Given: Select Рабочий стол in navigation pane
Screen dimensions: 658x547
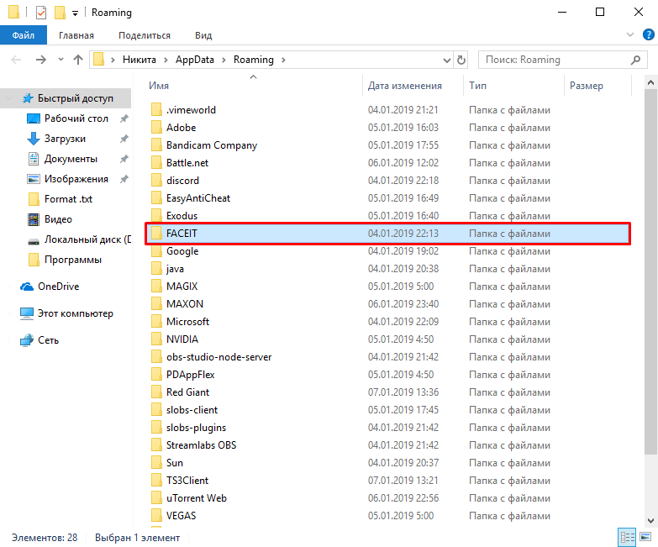Looking at the screenshot, I should point(76,118).
